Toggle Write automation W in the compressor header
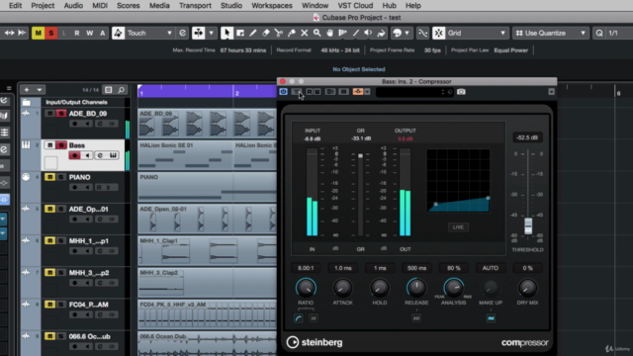Screen dimensions: 633x356 pos(317,92)
